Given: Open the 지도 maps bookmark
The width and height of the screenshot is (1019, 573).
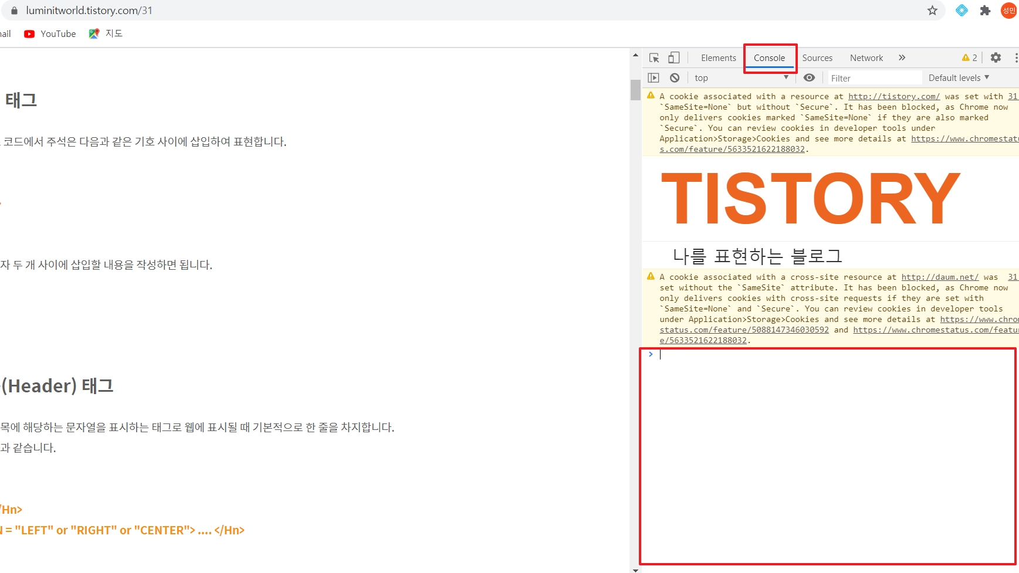Looking at the screenshot, I should click(x=106, y=34).
